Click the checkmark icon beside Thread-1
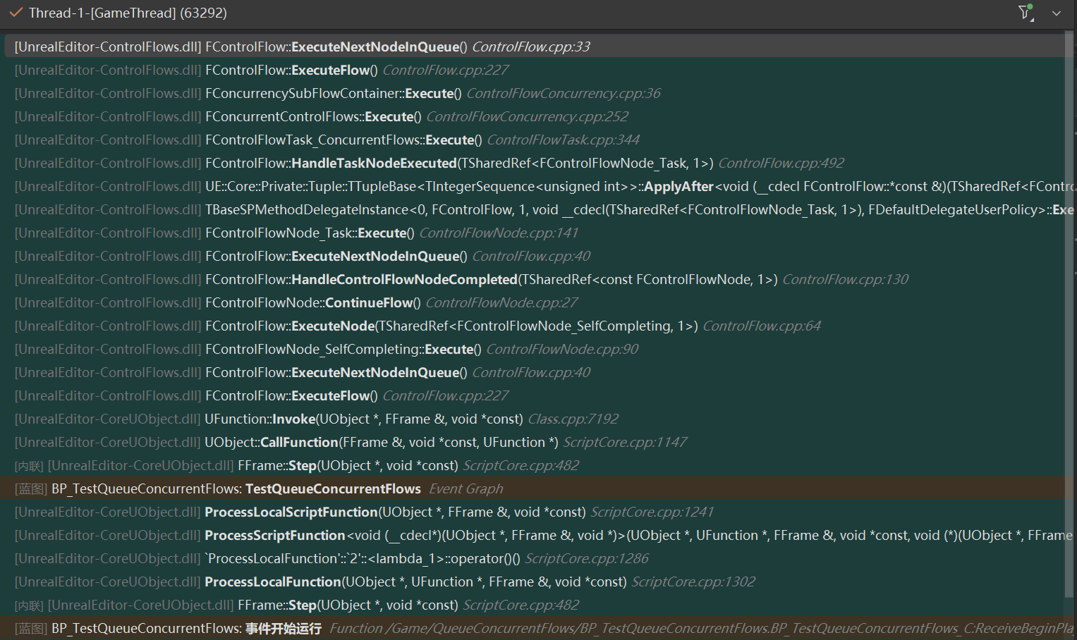The height and width of the screenshot is (640, 1077). tap(16, 13)
